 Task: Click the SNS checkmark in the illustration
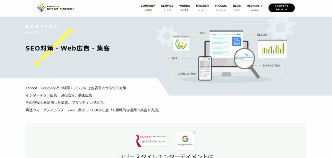(x=169, y=58)
